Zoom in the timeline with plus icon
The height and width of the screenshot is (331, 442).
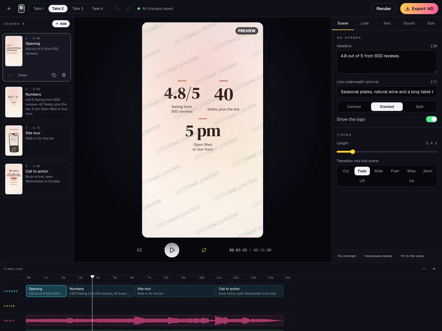coord(434,269)
